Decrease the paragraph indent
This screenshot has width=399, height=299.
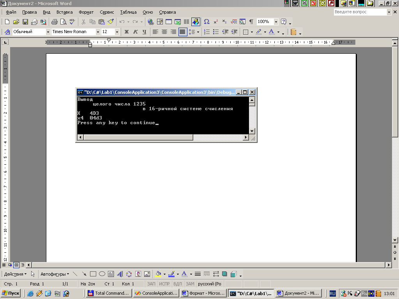(225, 32)
